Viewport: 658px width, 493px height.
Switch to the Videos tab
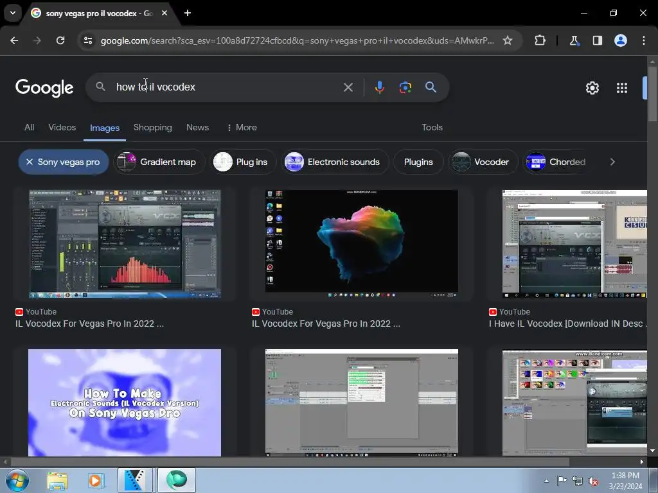point(62,128)
